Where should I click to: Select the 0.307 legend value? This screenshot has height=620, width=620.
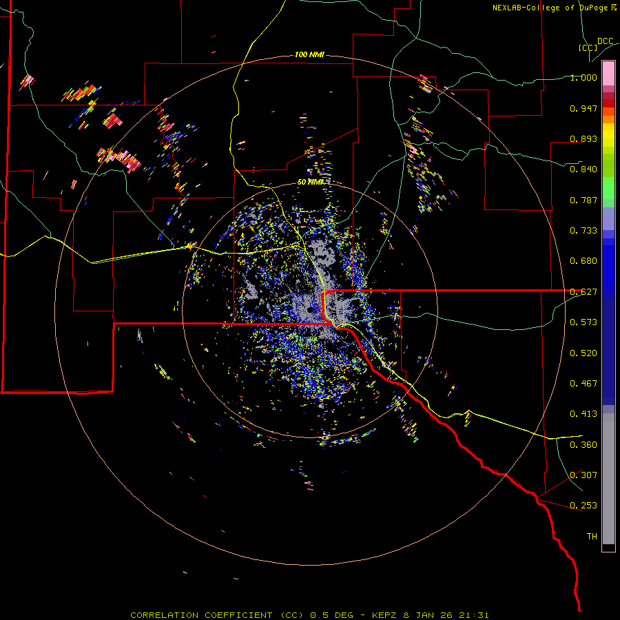pyautogui.click(x=583, y=475)
